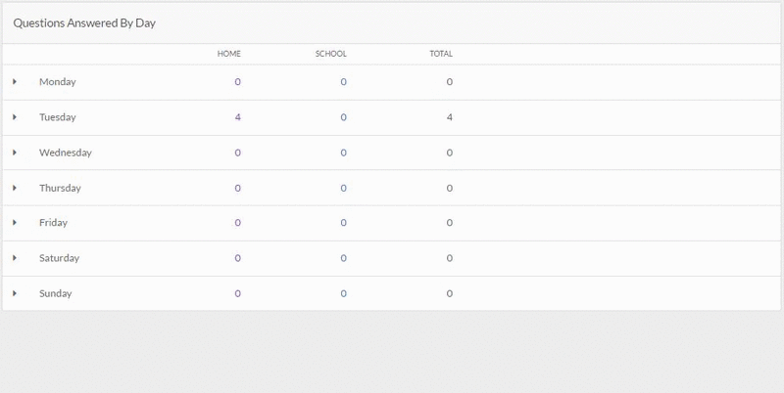
Task: Click the HOME column header
Action: tap(229, 54)
